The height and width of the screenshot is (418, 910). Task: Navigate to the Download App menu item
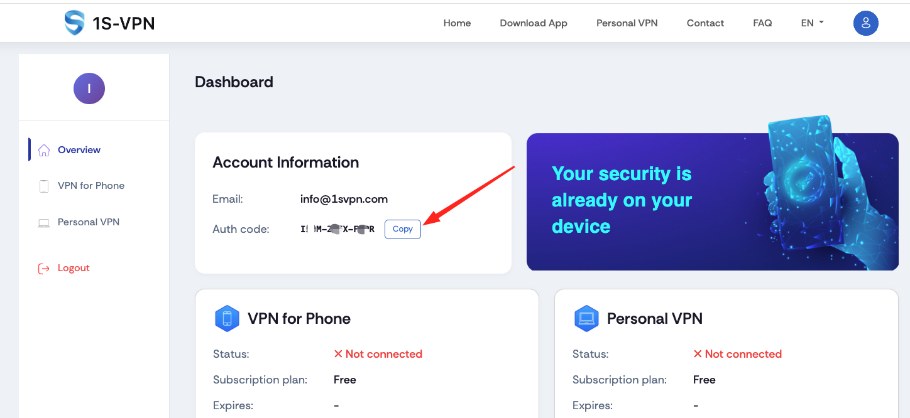[533, 23]
